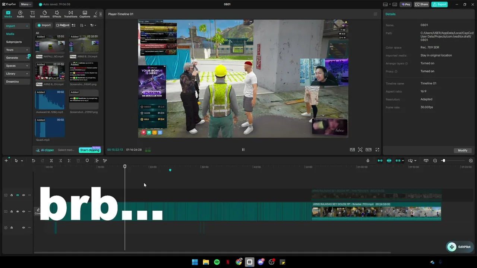Screen dimensions: 477x268
Task: Open the media filter dropdown
Action: click(x=93, y=25)
